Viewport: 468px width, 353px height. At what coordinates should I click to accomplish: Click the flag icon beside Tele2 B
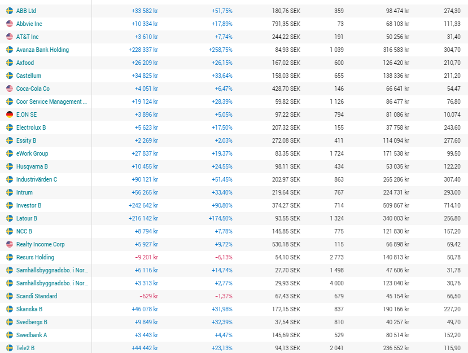tap(10, 348)
